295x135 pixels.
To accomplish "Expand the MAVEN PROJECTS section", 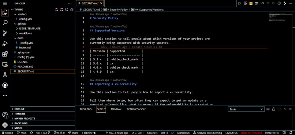I will coord(42,118).
